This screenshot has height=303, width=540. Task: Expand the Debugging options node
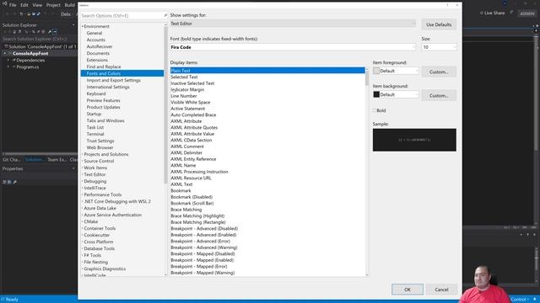83,181
